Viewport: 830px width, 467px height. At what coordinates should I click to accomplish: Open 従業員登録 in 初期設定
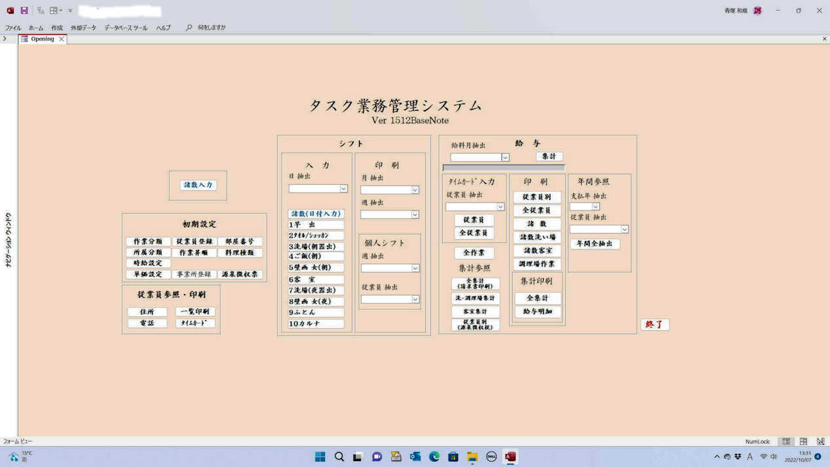coord(194,242)
